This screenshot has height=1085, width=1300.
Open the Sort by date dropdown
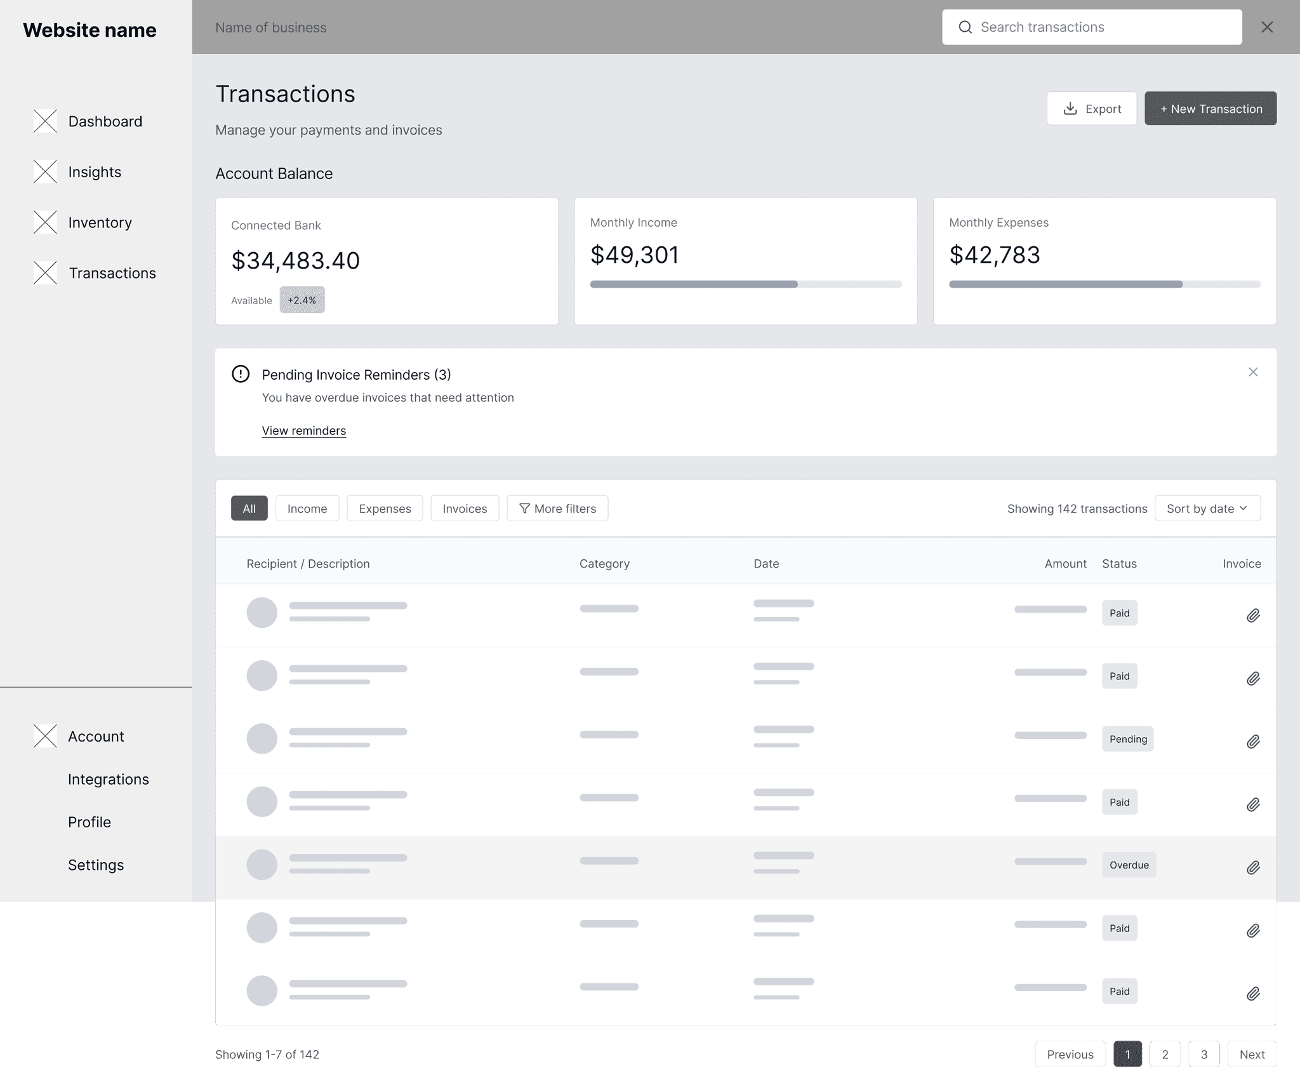click(x=1207, y=509)
